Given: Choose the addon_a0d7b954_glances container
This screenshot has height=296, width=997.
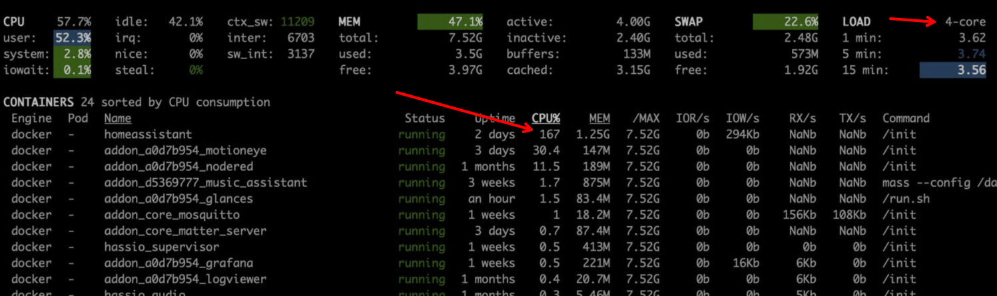Looking at the screenshot, I should tap(178, 199).
